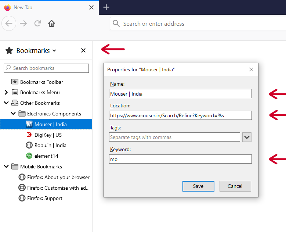Close the Bookmarks sidebar
286x232 pixels.
pyautogui.click(x=83, y=50)
